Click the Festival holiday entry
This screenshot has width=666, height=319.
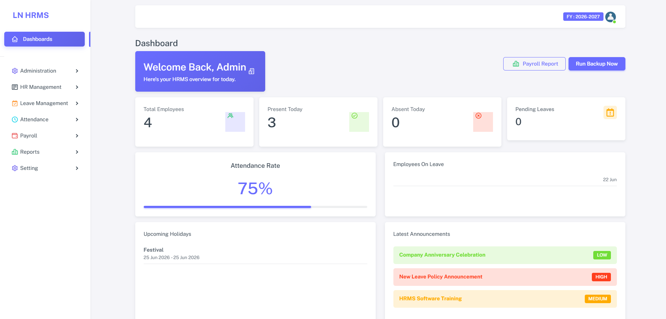[255, 253]
